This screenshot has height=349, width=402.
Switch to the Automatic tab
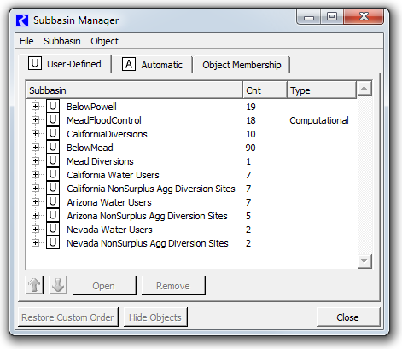pyautogui.click(x=152, y=65)
